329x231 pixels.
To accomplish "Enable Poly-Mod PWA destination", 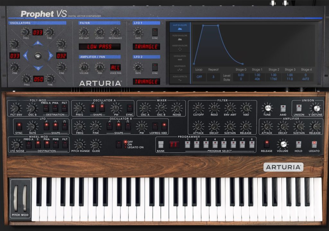I will 55,108.
